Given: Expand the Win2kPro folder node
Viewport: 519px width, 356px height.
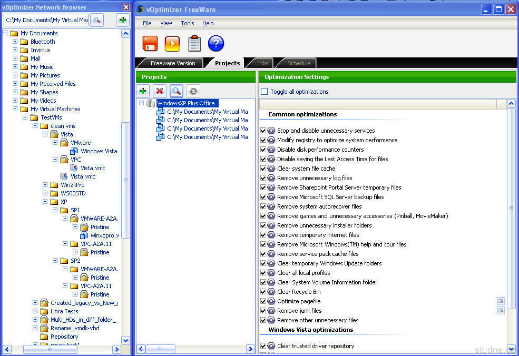Looking at the screenshot, I should coord(45,185).
